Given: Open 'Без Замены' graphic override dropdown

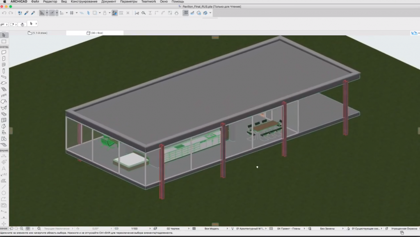Looking at the screenshot, I should tap(327, 229).
